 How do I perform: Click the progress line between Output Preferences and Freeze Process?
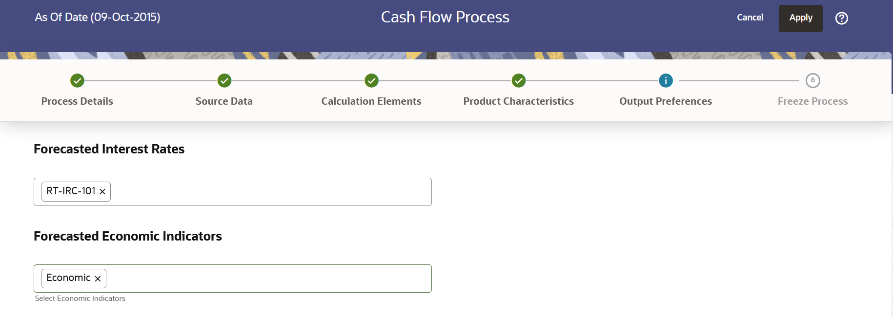tap(739, 80)
